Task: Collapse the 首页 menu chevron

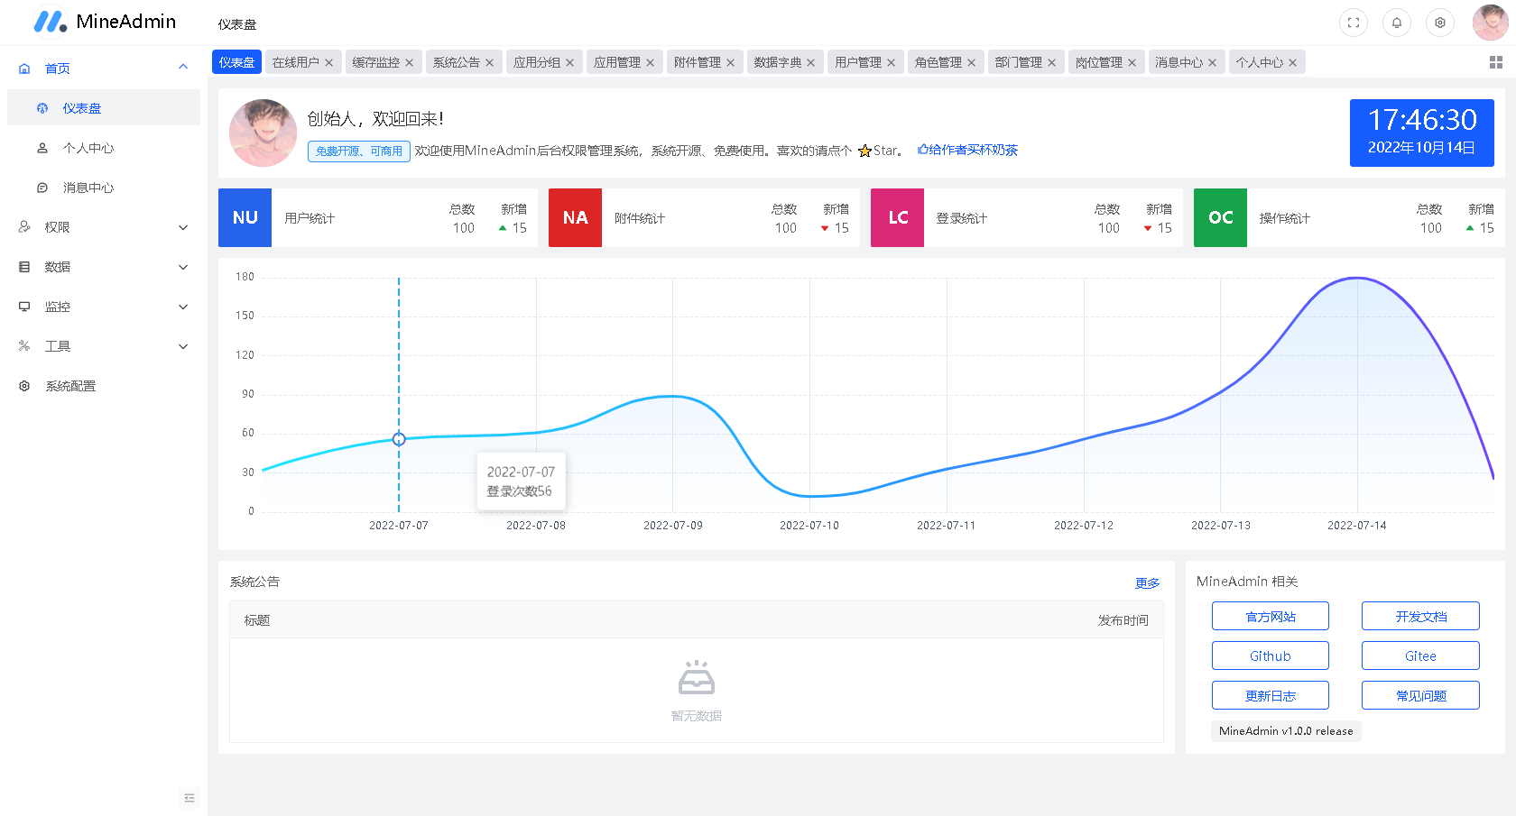Action: coord(183,68)
